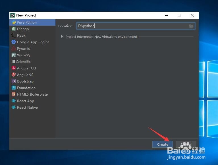Click the AngularJS shield icon

click(x=14, y=75)
